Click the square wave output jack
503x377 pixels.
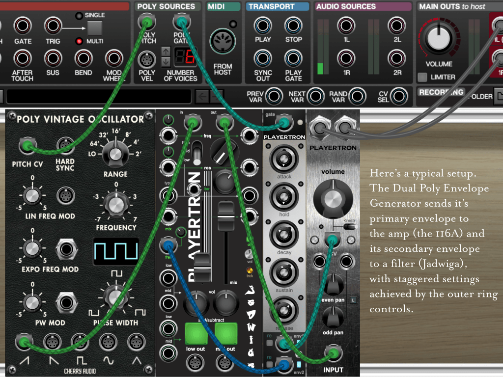[x=80, y=342]
